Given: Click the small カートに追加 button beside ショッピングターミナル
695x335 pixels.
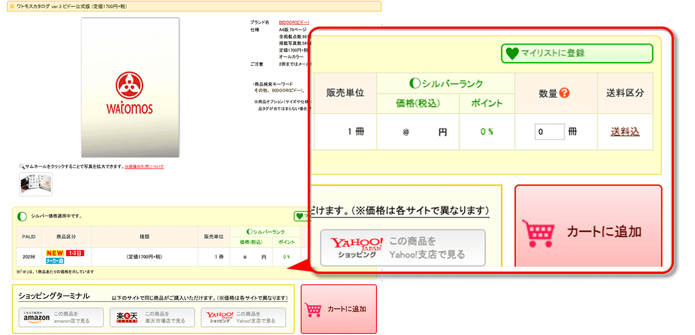Looking at the screenshot, I should (338, 309).
